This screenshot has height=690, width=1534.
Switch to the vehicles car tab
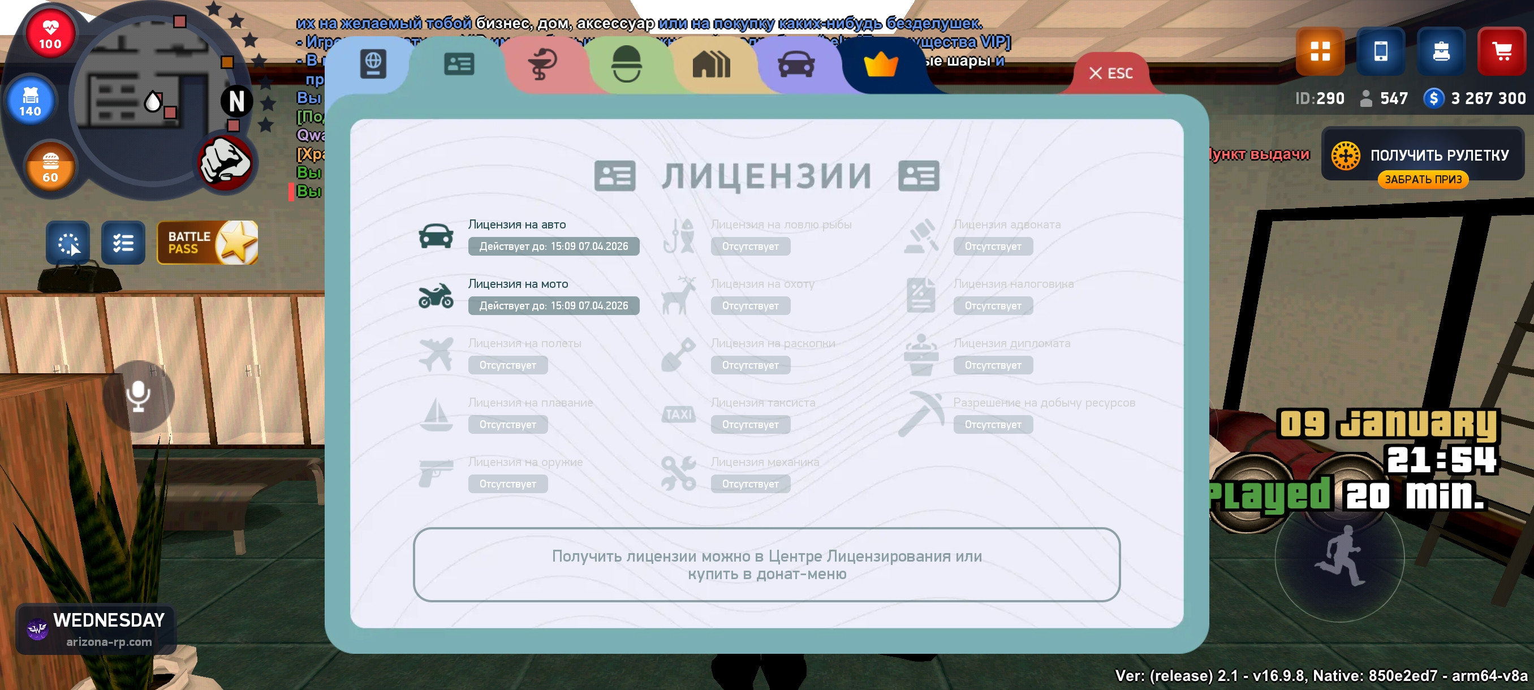tap(796, 64)
